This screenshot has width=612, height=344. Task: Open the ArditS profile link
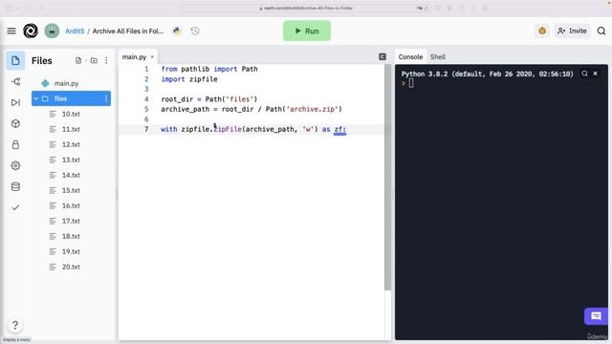pyautogui.click(x=75, y=32)
